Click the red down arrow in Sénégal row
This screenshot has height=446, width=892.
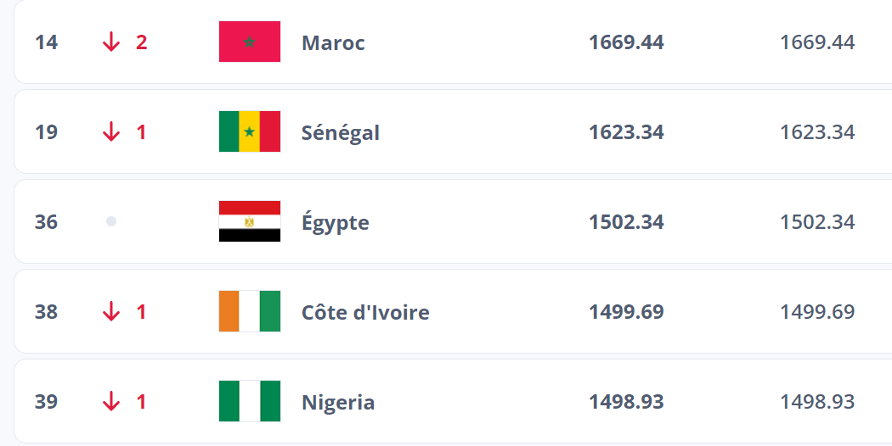tap(111, 132)
